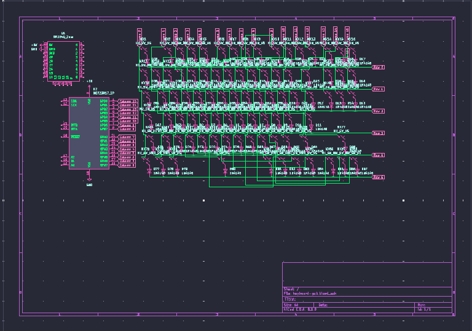Click the Row 4 global label

[379, 155]
